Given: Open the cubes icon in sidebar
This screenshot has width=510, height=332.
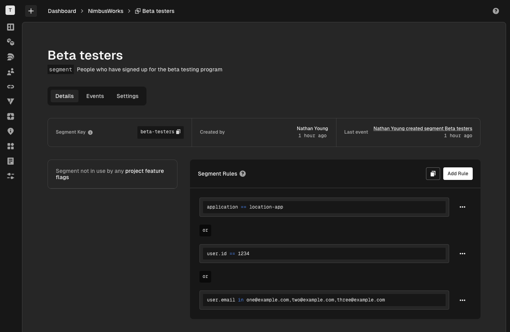Looking at the screenshot, I should pos(11,42).
